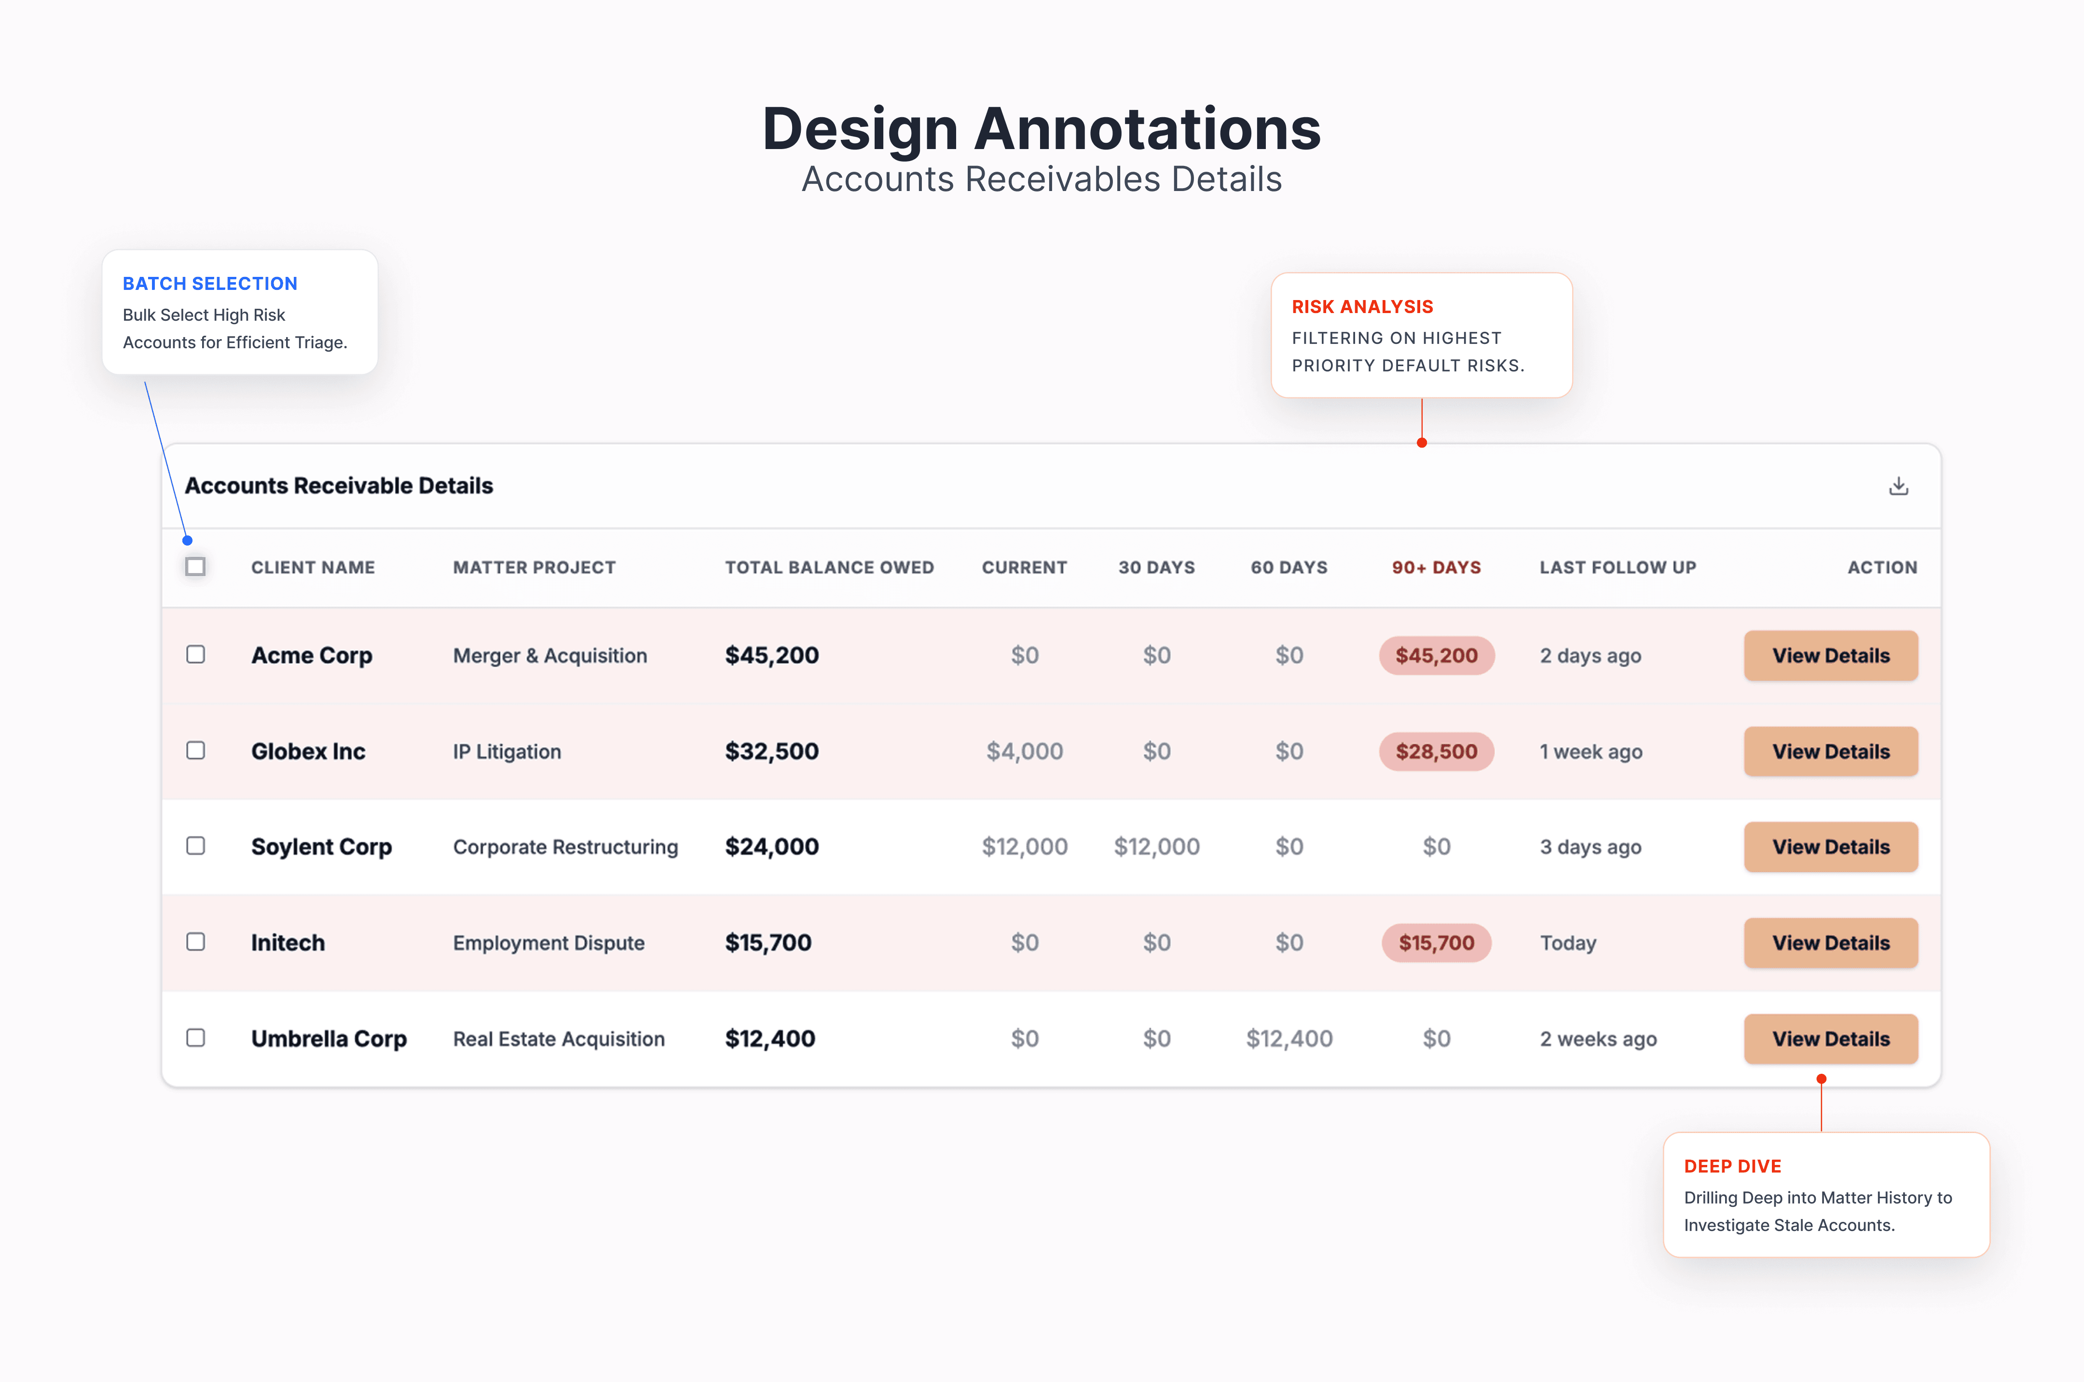Select the Globex Inc row checkbox
The height and width of the screenshot is (1382, 2084).
pos(196,751)
